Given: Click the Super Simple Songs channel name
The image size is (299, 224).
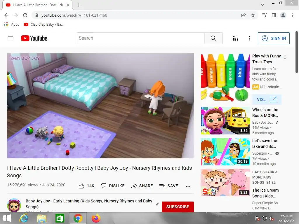Looking at the screenshot, I should (266, 203).
